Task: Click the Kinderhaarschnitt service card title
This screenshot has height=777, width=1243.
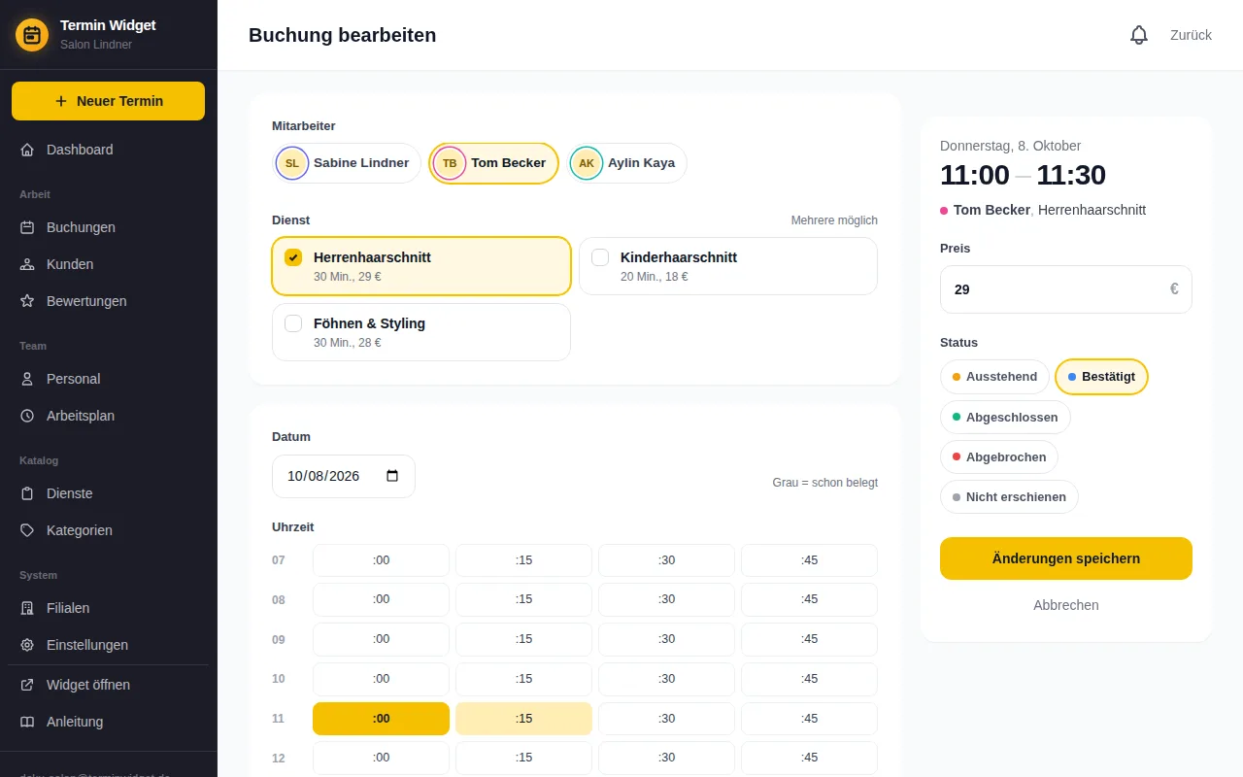Action: [679, 257]
